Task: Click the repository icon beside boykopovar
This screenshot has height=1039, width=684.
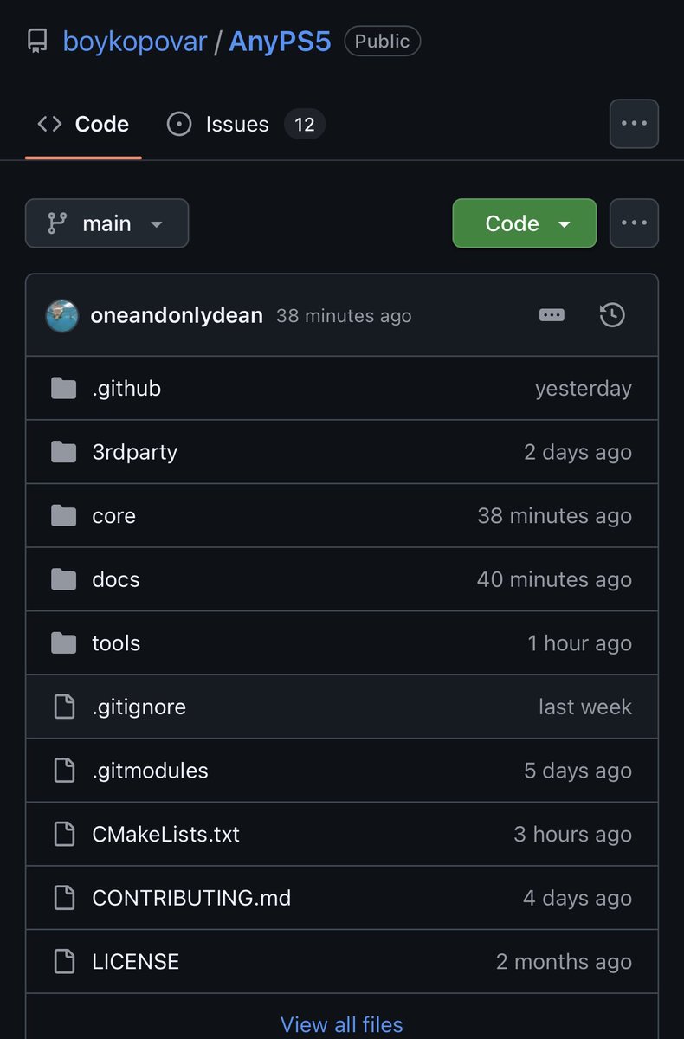Action: tap(37, 42)
